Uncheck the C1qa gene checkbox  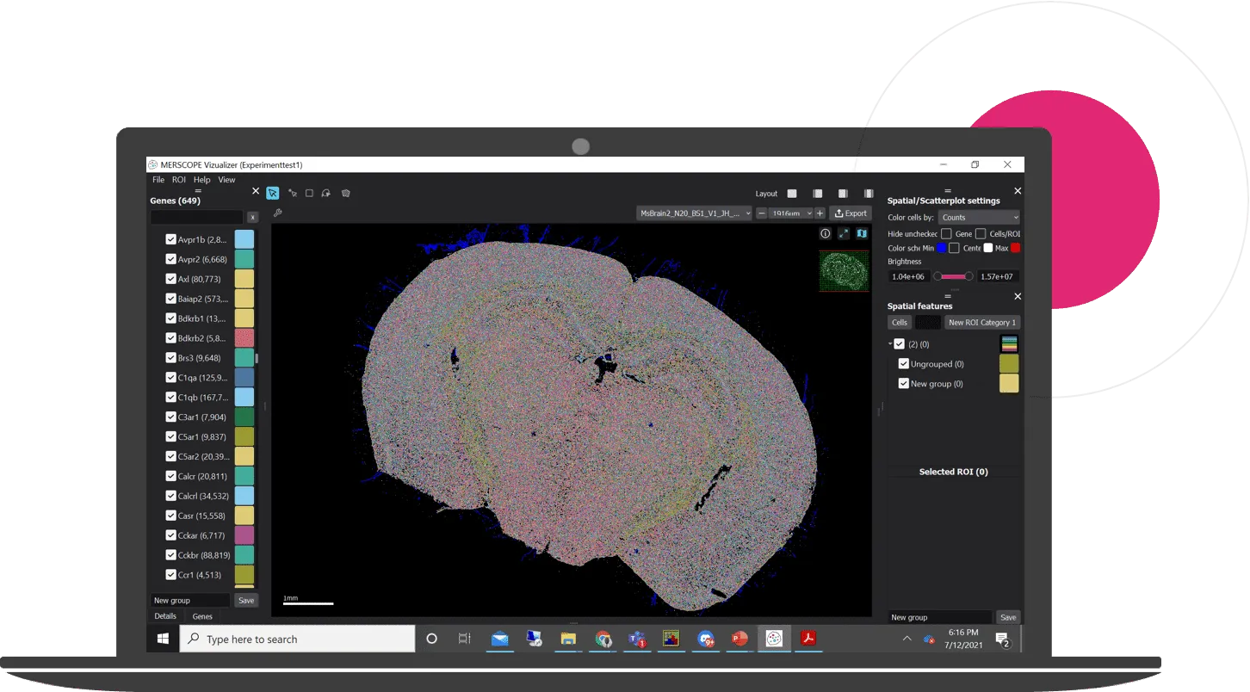click(x=170, y=377)
